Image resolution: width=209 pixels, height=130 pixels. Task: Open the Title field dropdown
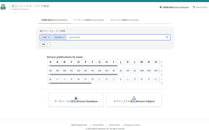tap(46, 37)
